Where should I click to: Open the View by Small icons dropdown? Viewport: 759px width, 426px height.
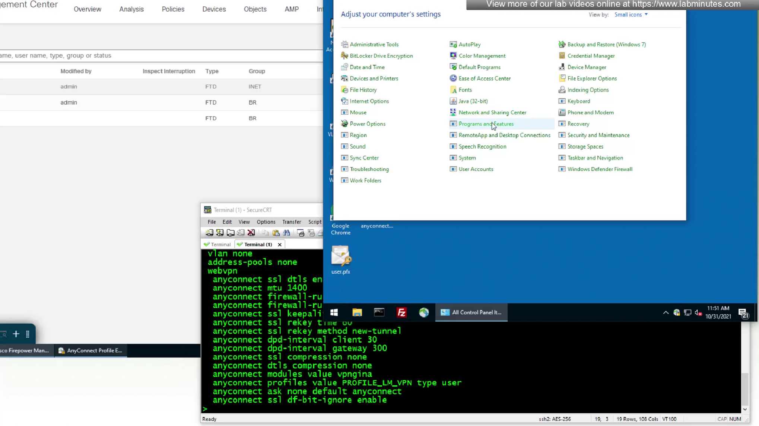631,15
